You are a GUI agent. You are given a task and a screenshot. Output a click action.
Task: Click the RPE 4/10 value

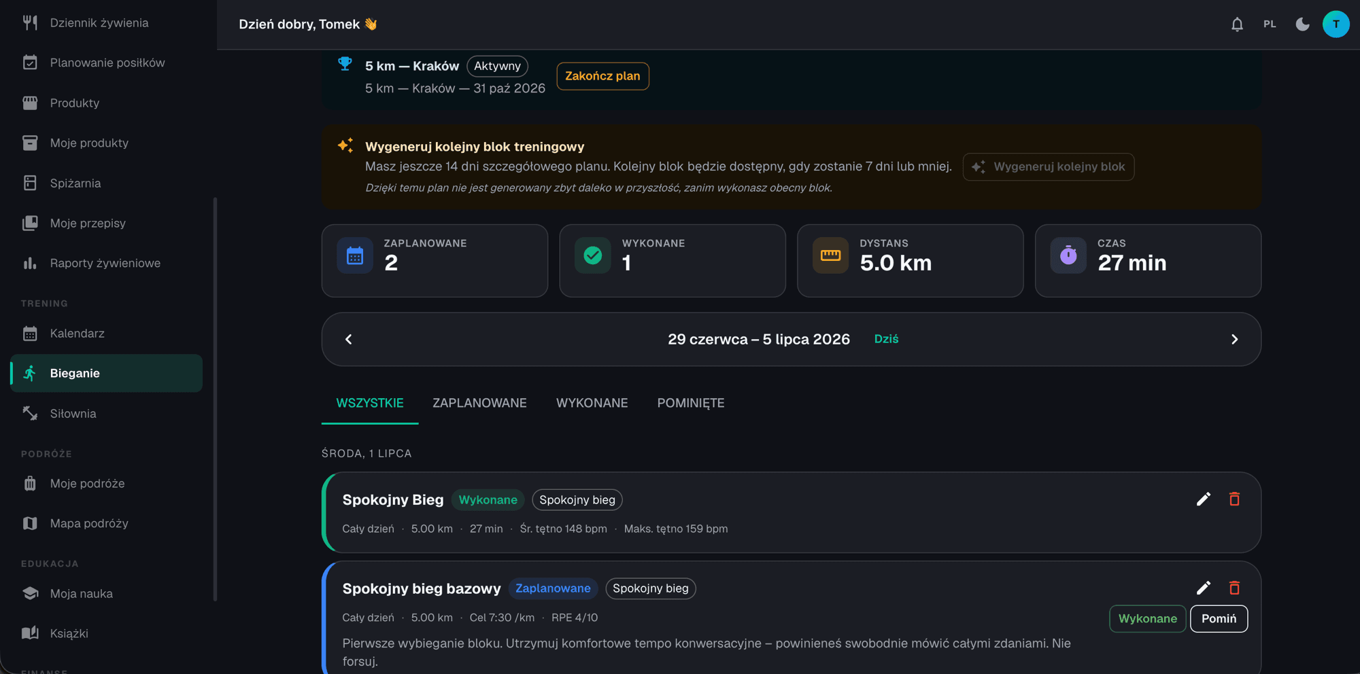pyautogui.click(x=575, y=618)
